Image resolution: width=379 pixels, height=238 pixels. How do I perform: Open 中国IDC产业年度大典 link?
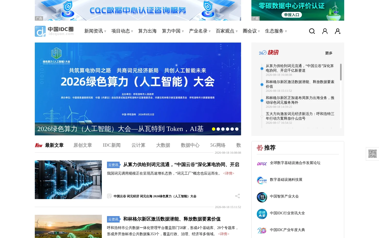tap(287, 230)
